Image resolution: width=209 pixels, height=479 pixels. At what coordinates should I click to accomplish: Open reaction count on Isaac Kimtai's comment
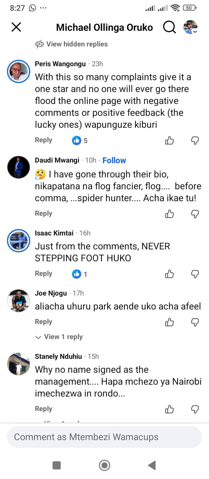(80, 274)
